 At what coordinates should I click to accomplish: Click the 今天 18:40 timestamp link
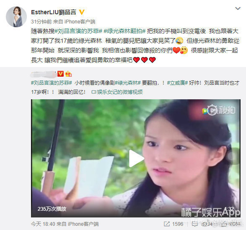pos(43,224)
